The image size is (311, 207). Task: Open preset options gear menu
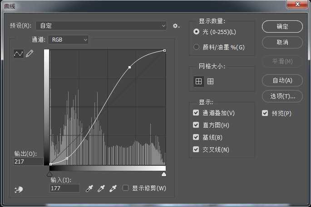tap(176, 26)
